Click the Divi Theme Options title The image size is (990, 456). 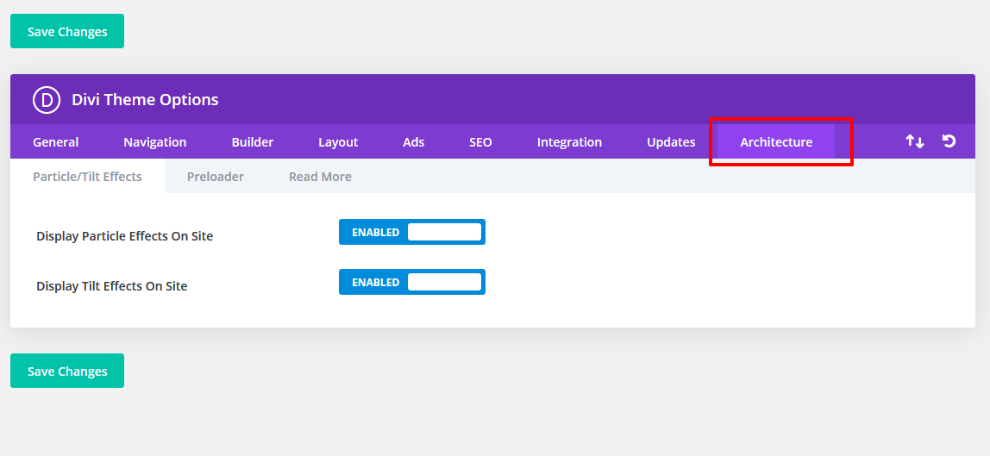145,100
